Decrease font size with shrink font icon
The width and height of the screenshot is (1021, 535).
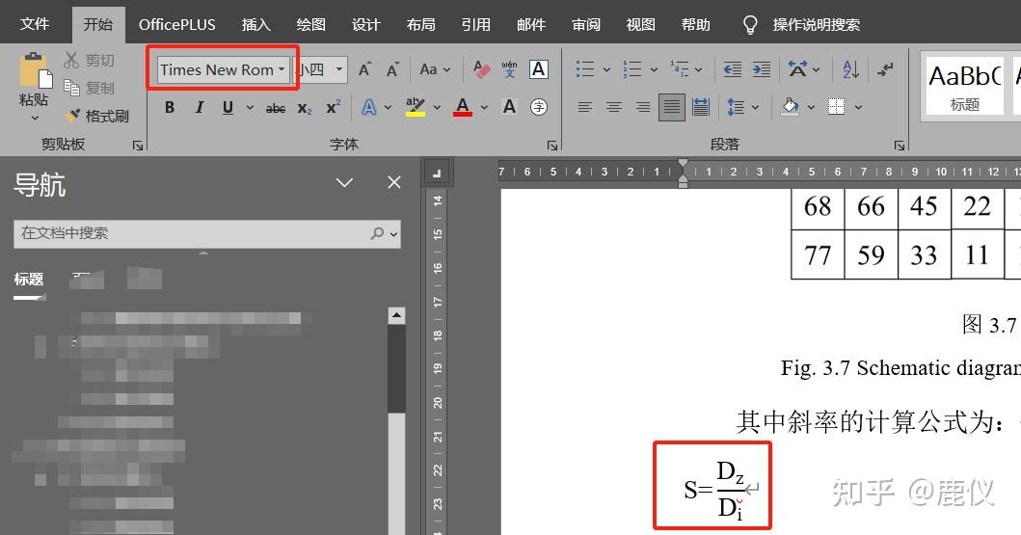[392, 69]
